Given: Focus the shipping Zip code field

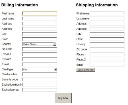Looking at the screenshot, I should (107, 49).
